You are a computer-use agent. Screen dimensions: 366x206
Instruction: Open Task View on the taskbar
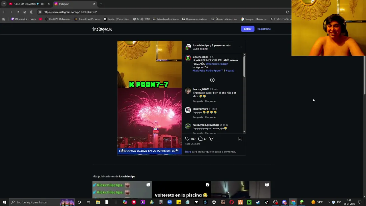pyautogui.click(x=88, y=202)
